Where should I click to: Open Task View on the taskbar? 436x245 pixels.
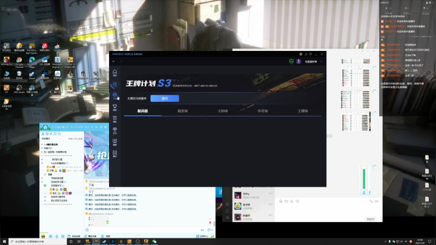(79, 241)
